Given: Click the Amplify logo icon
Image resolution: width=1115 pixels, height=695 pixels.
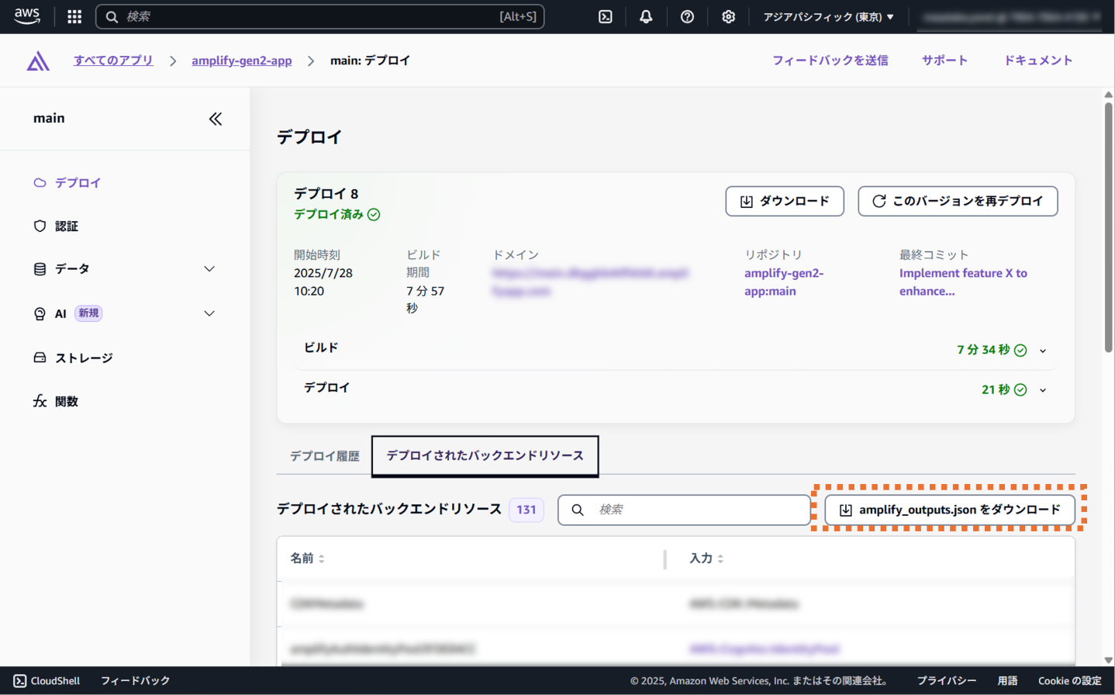Looking at the screenshot, I should (x=38, y=61).
